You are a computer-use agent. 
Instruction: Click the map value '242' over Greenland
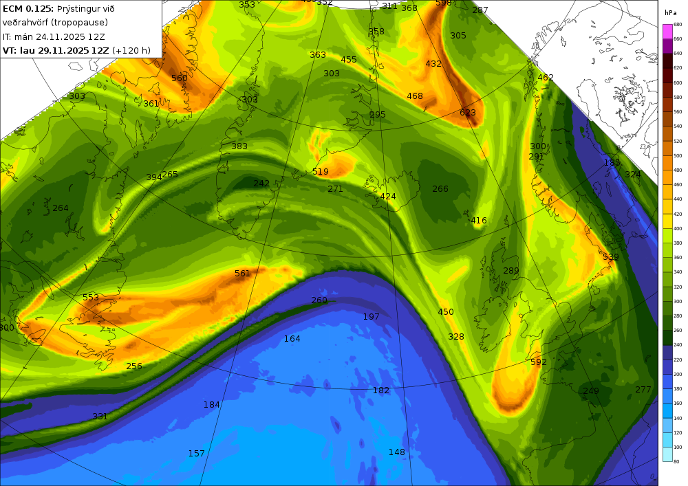tap(261, 183)
